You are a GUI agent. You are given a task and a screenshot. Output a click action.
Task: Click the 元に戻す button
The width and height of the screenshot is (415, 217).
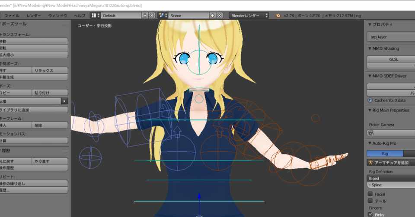pyautogui.click(x=16, y=161)
